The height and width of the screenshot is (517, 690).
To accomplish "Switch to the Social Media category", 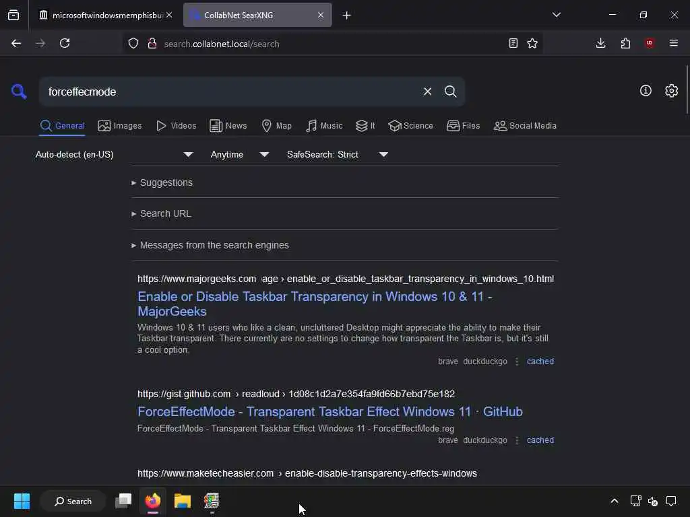I will 525,126.
